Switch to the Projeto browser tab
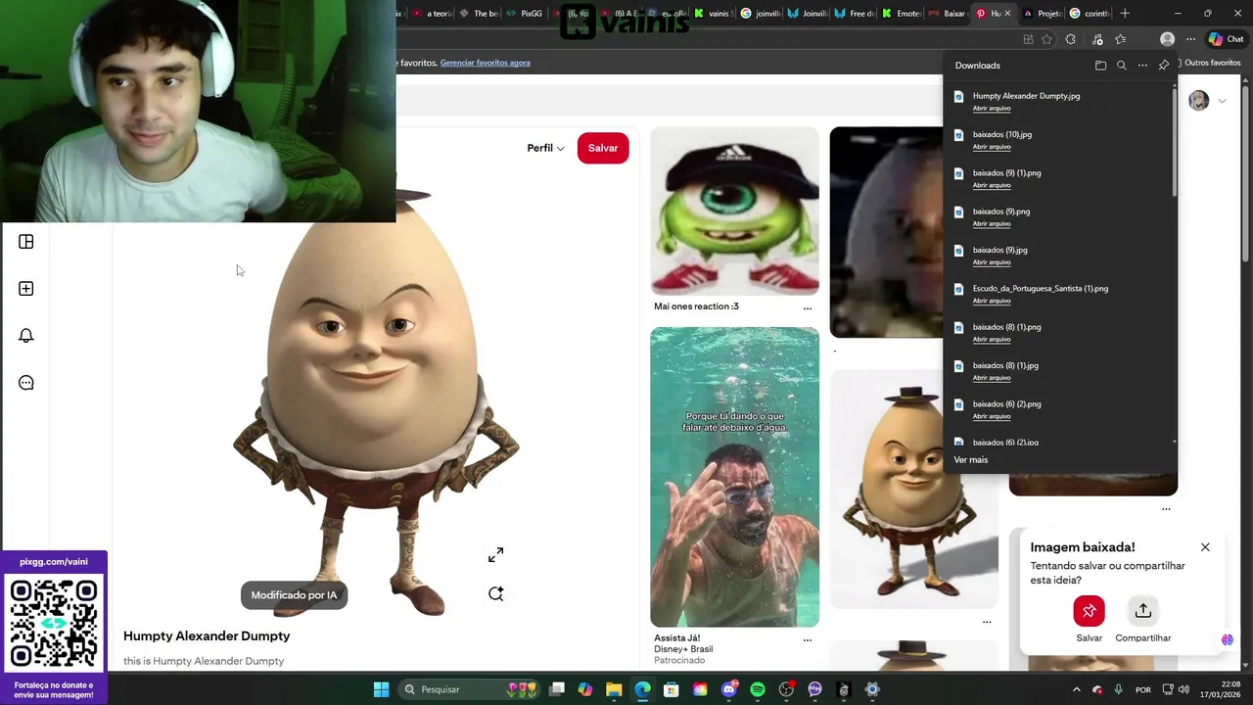The image size is (1253, 705). pos(1043,14)
